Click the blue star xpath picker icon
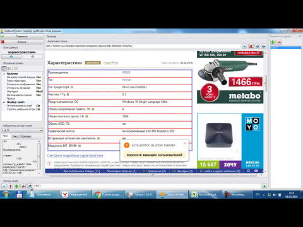 pyautogui.click(x=4, y=186)
